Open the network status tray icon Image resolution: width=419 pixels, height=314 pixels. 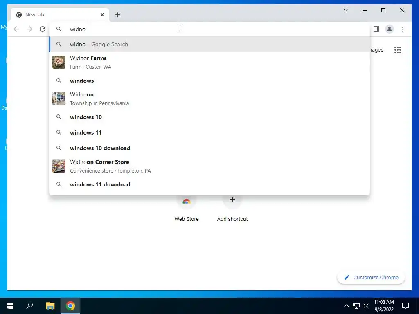click(356, 306)
